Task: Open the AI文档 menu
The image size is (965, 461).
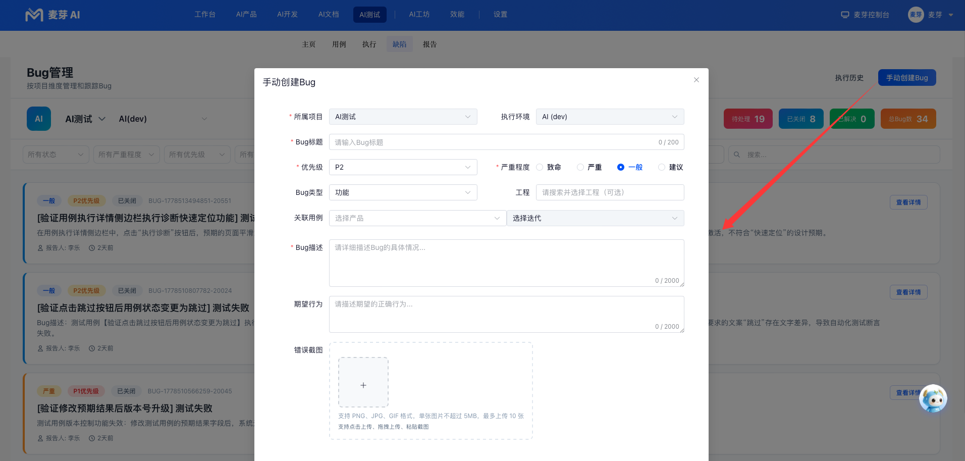Action: [329, 15]
